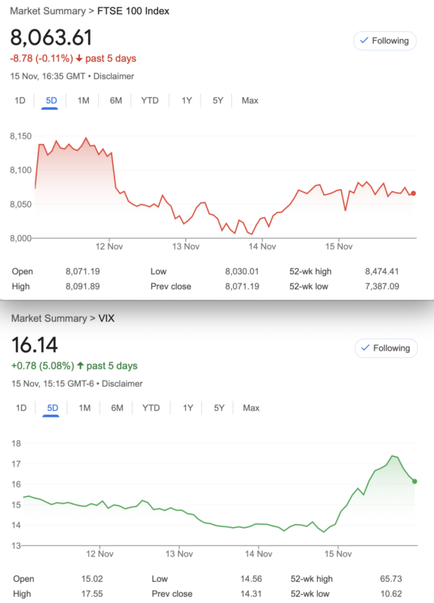Select 6M tab on VIX chart
The height and width of the screenshot is (603, 434).
(x=117, y=408)
